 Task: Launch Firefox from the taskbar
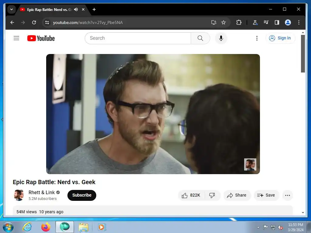(x=46, y=227)
